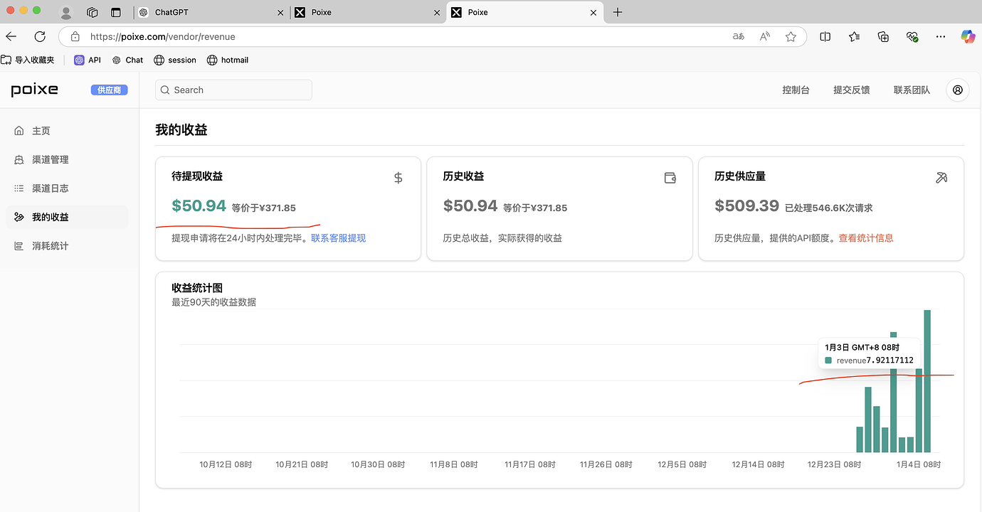Click the tallest revenue bar in chart
The image size is (982, 512).
pos(927,380)
